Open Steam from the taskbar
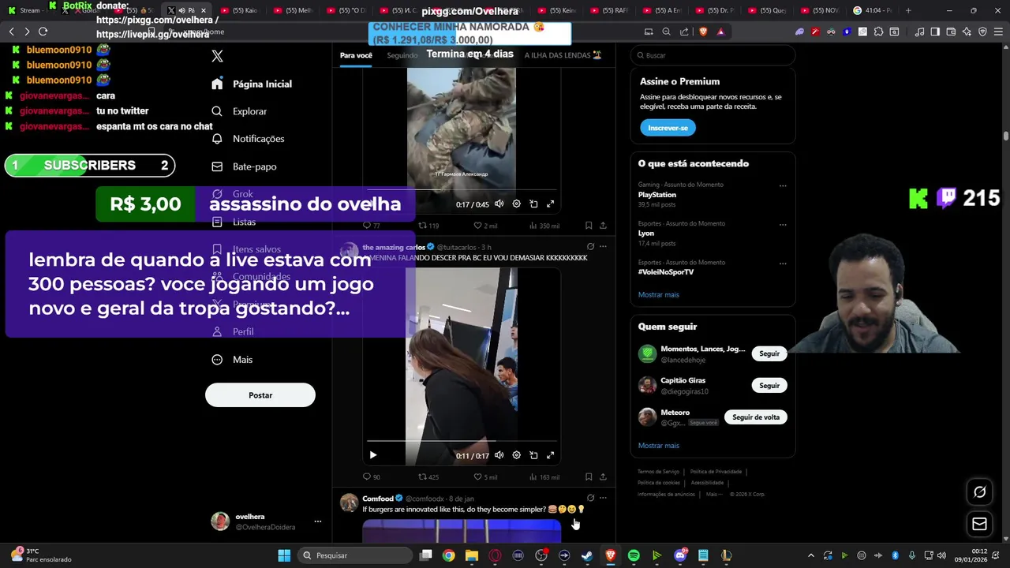This screenshot has width=1010, height=568. 587,555
